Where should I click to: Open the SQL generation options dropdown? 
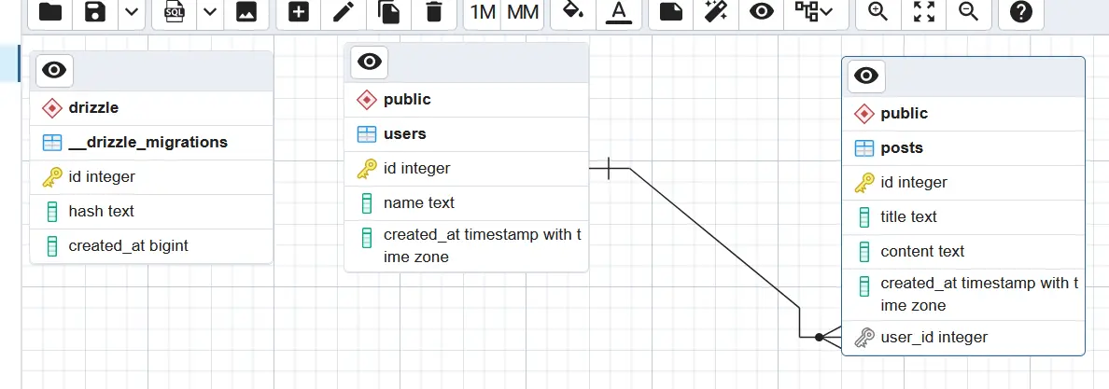coord(210,12)
